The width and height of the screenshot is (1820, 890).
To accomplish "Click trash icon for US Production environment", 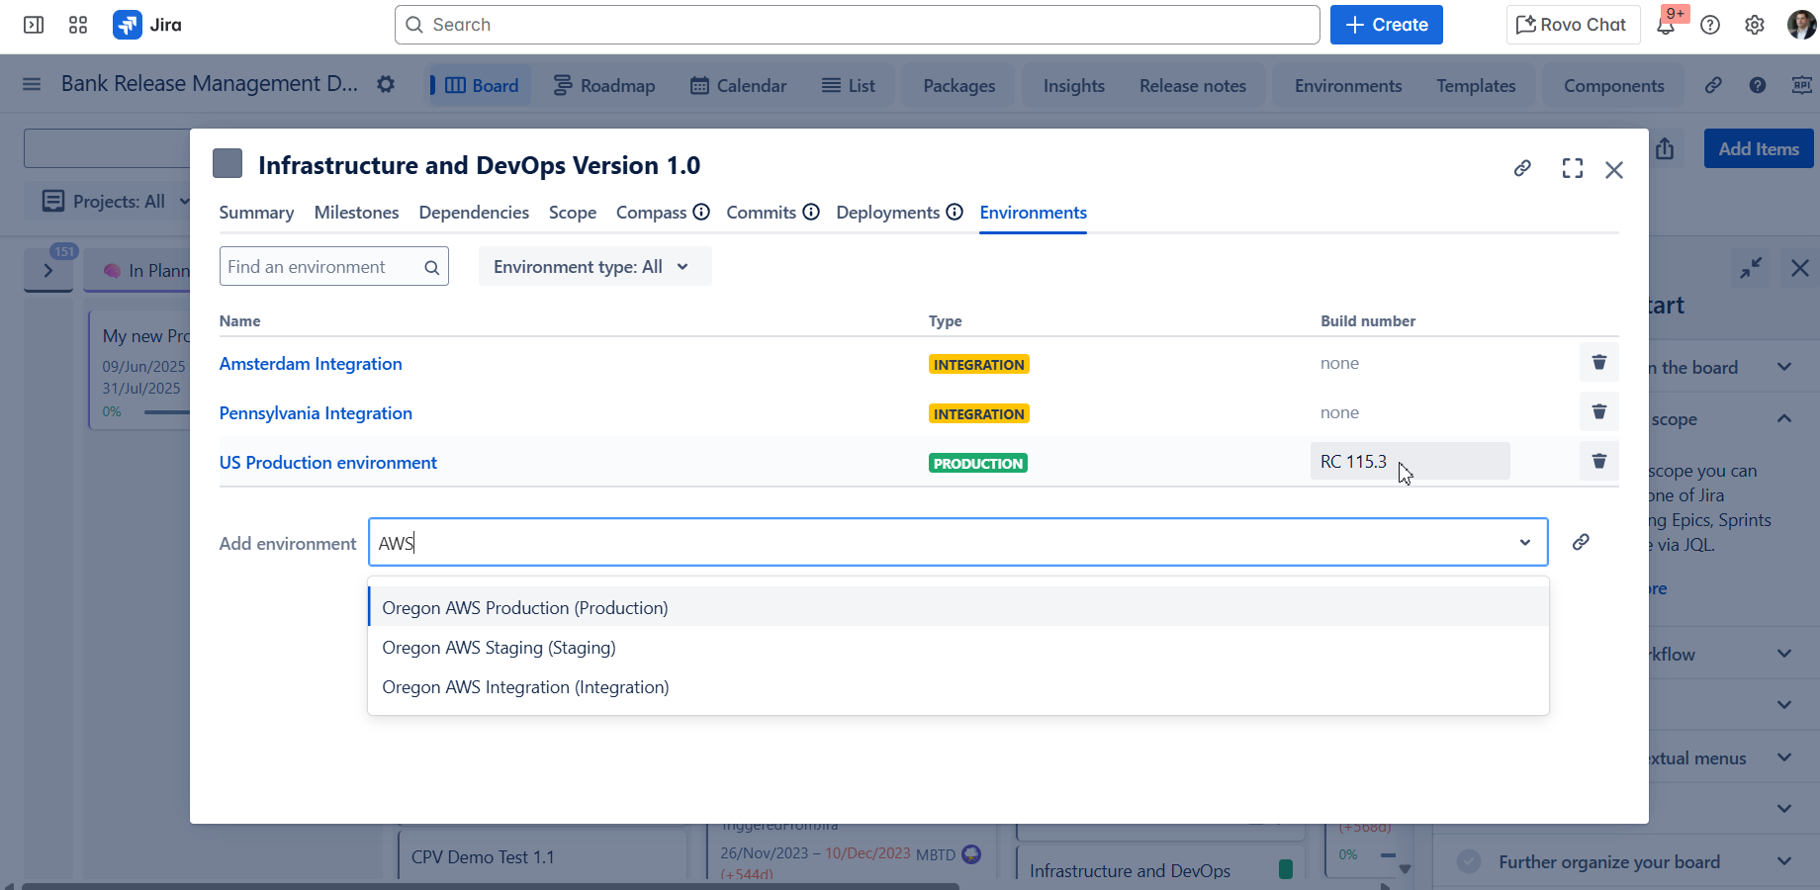I will pos(1598,462).
